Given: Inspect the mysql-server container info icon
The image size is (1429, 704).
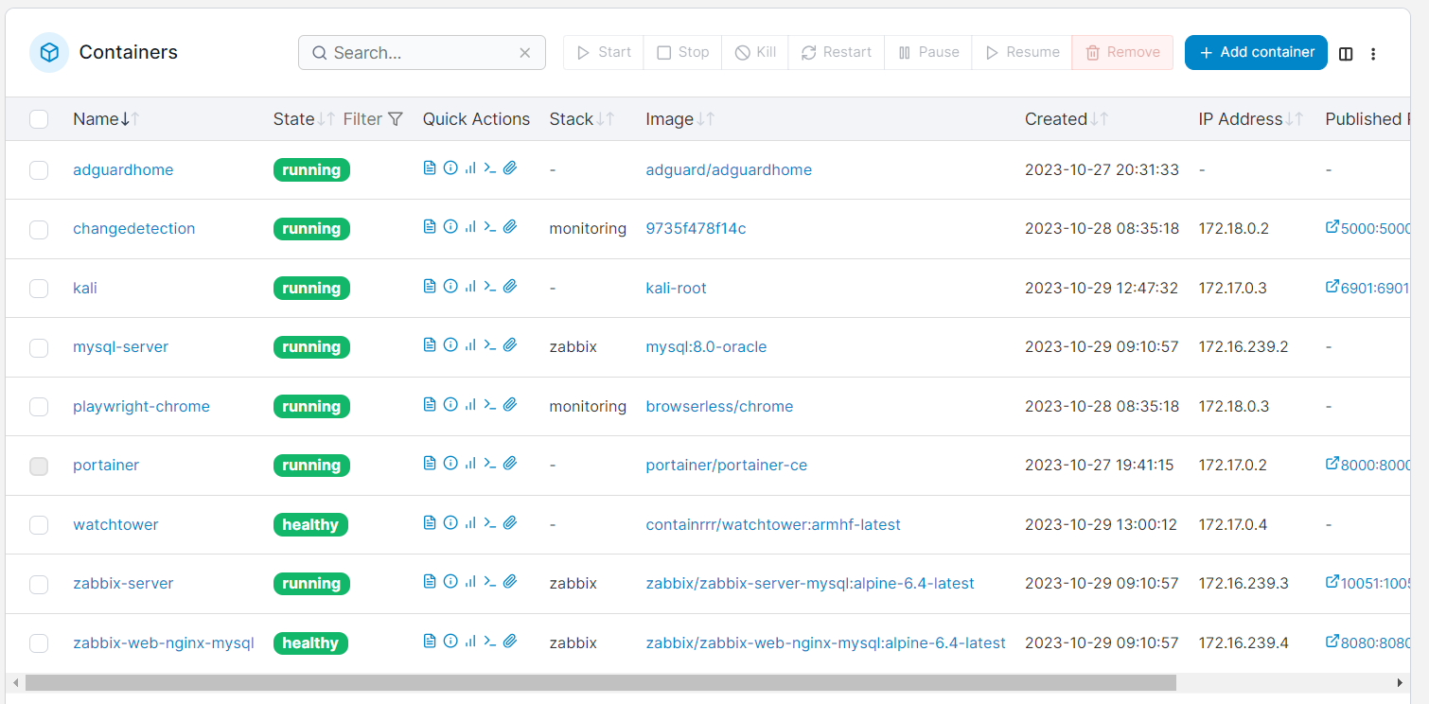Looking at the screenshot, I should coord(450,344).
